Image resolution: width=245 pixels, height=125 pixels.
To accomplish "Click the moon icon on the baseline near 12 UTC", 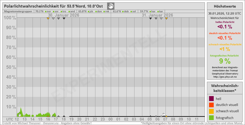I will coord(19,115).
